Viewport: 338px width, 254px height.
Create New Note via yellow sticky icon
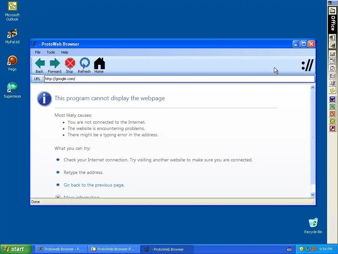(332, 90)
